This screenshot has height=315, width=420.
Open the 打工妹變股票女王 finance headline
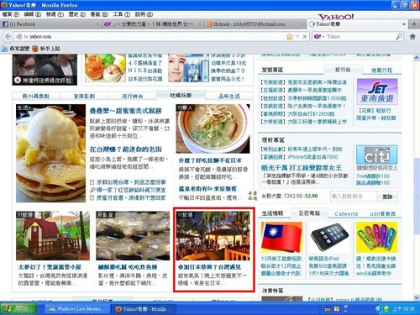point(302,168)
